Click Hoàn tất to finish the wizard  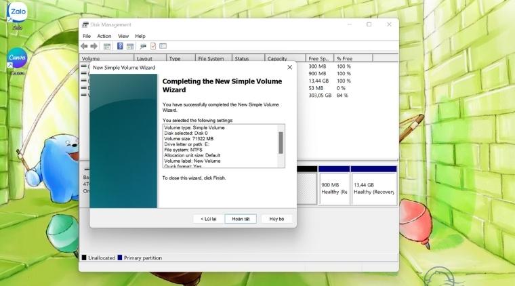[241, 219]
